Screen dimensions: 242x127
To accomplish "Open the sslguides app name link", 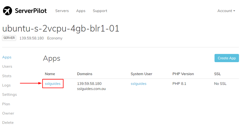I will point(53,83).
